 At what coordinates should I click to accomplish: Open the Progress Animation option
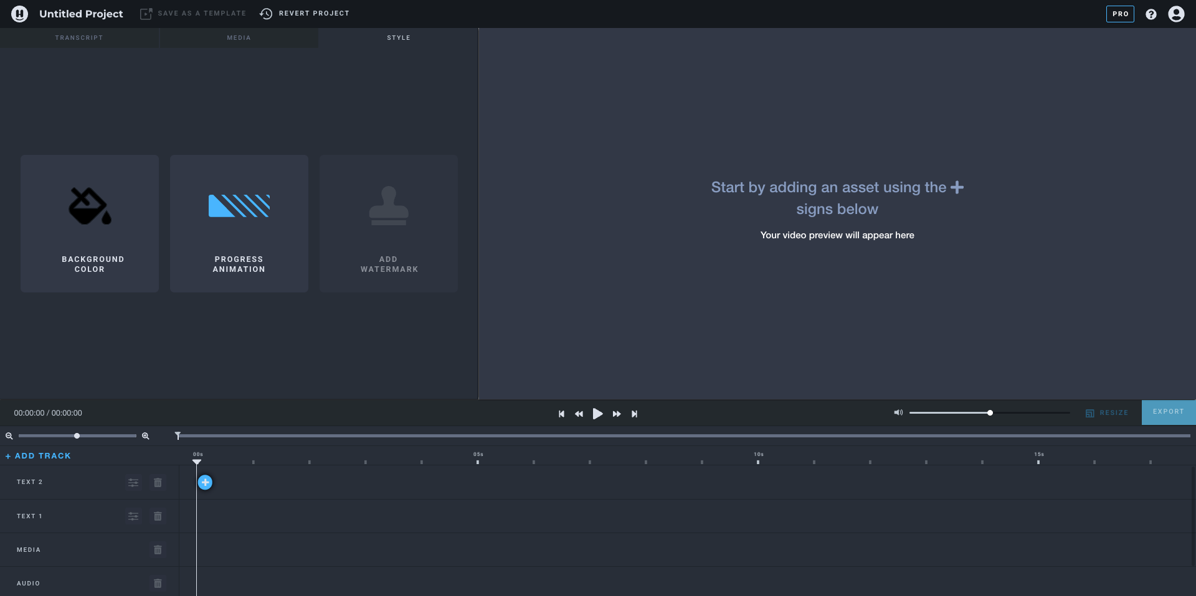[239, 223]
